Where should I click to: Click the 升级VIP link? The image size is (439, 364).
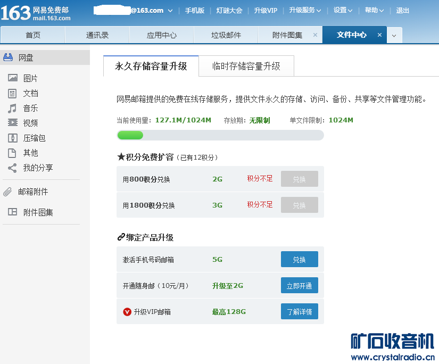(x=266, y=10)
